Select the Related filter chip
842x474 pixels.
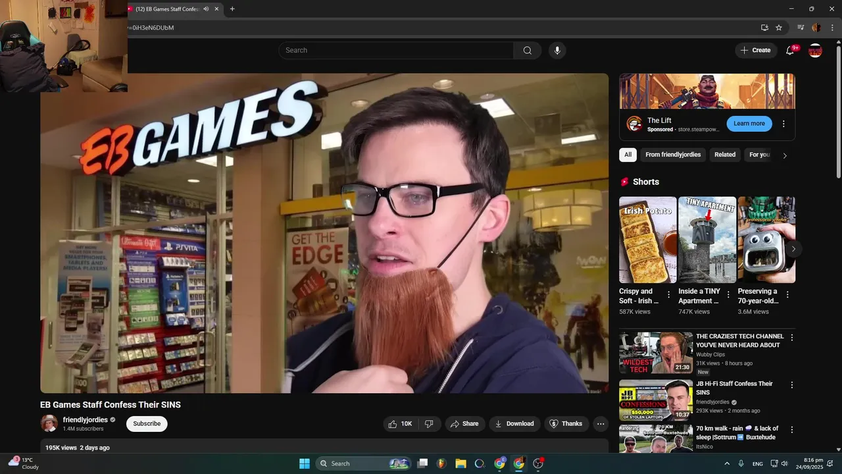725,155
